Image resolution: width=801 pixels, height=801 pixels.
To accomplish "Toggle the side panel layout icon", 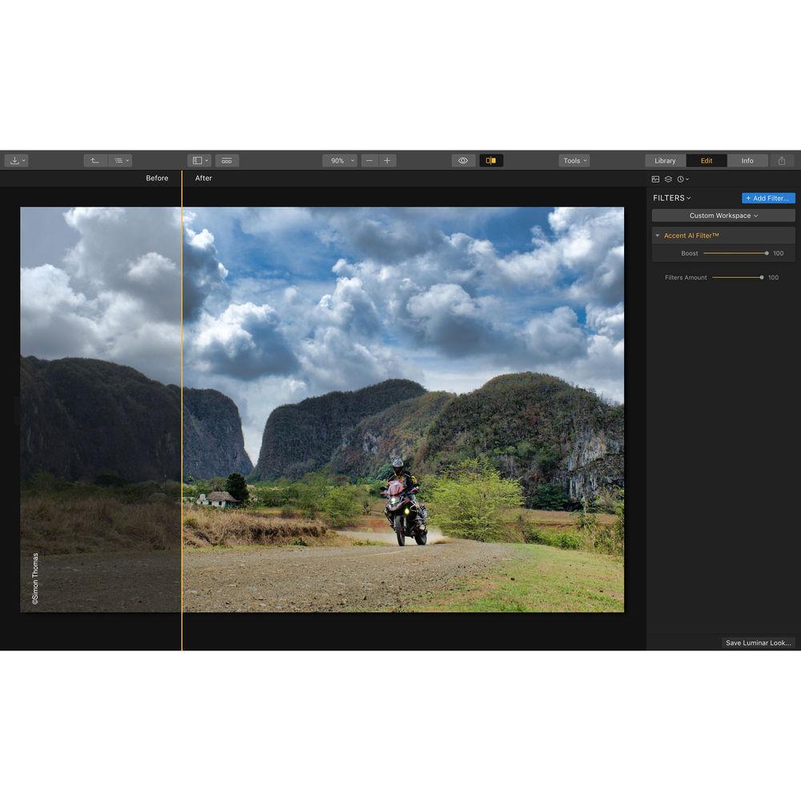I will (198, 160).
